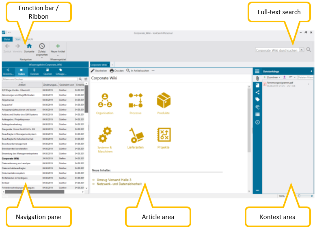Open Netzwerk- und Datensicherheit link

[x=119, y=184]
